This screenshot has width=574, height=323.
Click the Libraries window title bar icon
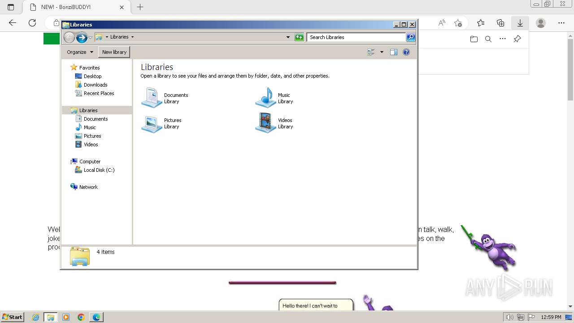(x=65, y=25)
